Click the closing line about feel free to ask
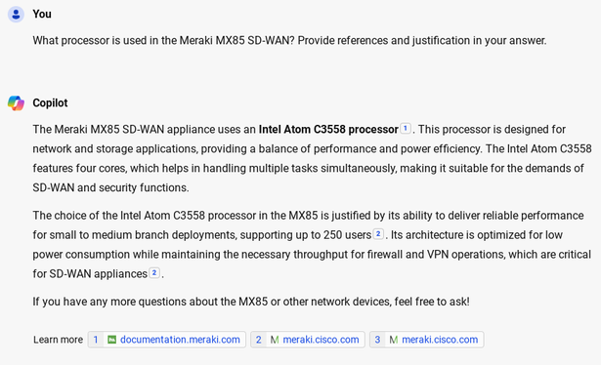The height and width of the screenshot is (365, 601). point(251,302)
